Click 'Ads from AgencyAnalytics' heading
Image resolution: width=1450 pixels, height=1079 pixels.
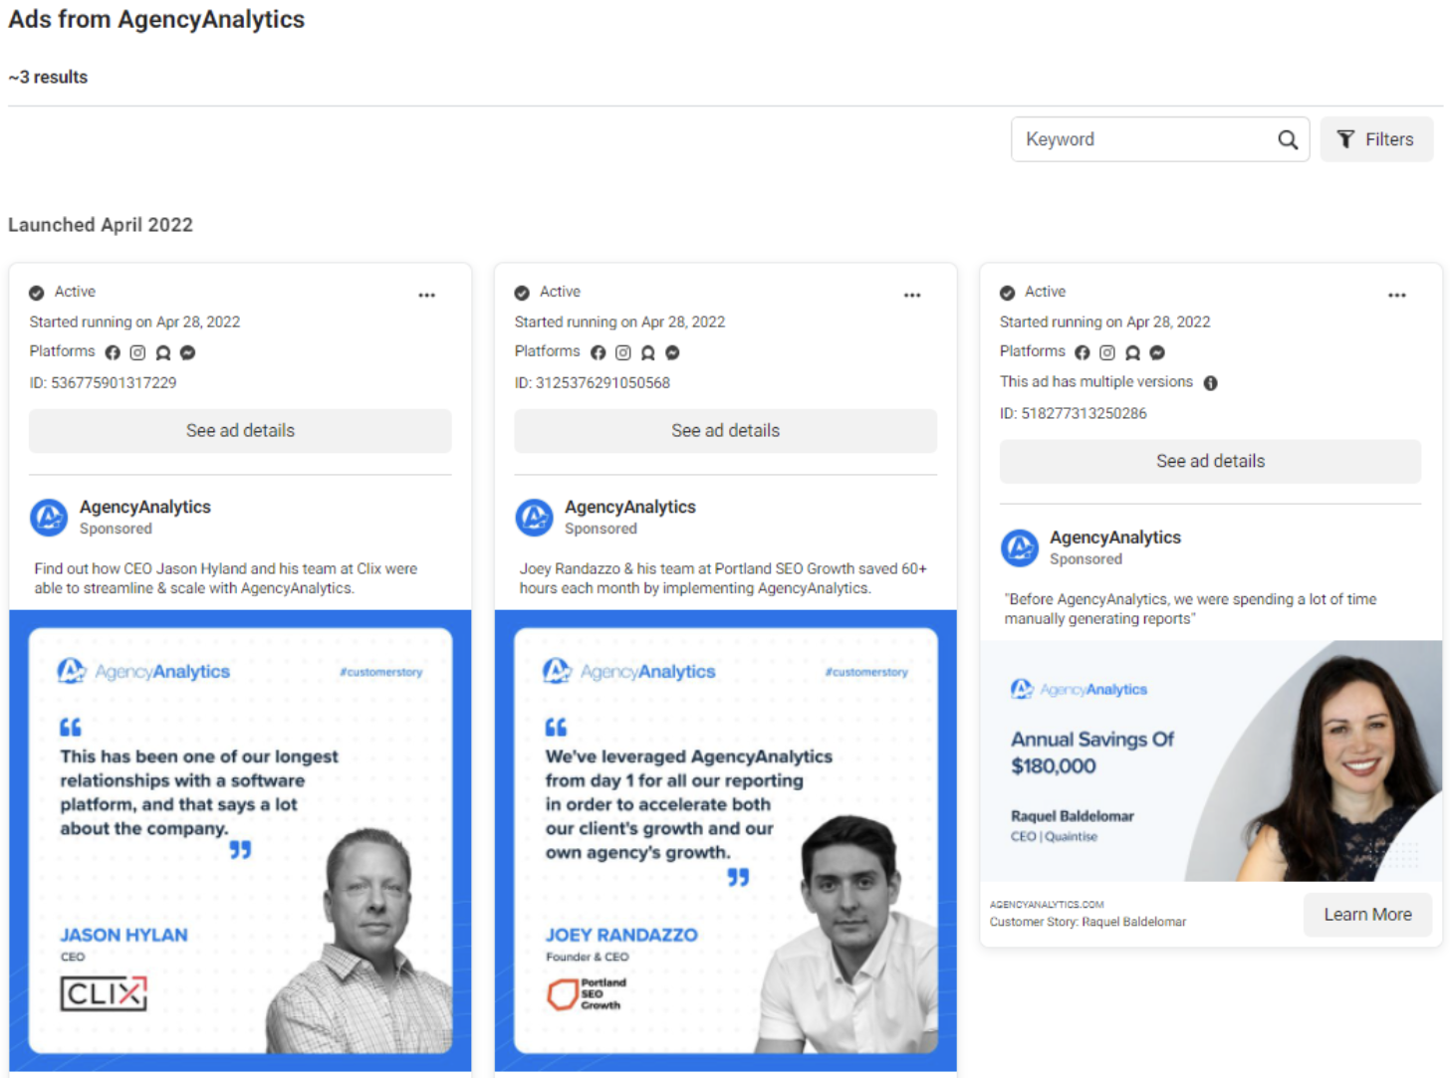point(156,20)
